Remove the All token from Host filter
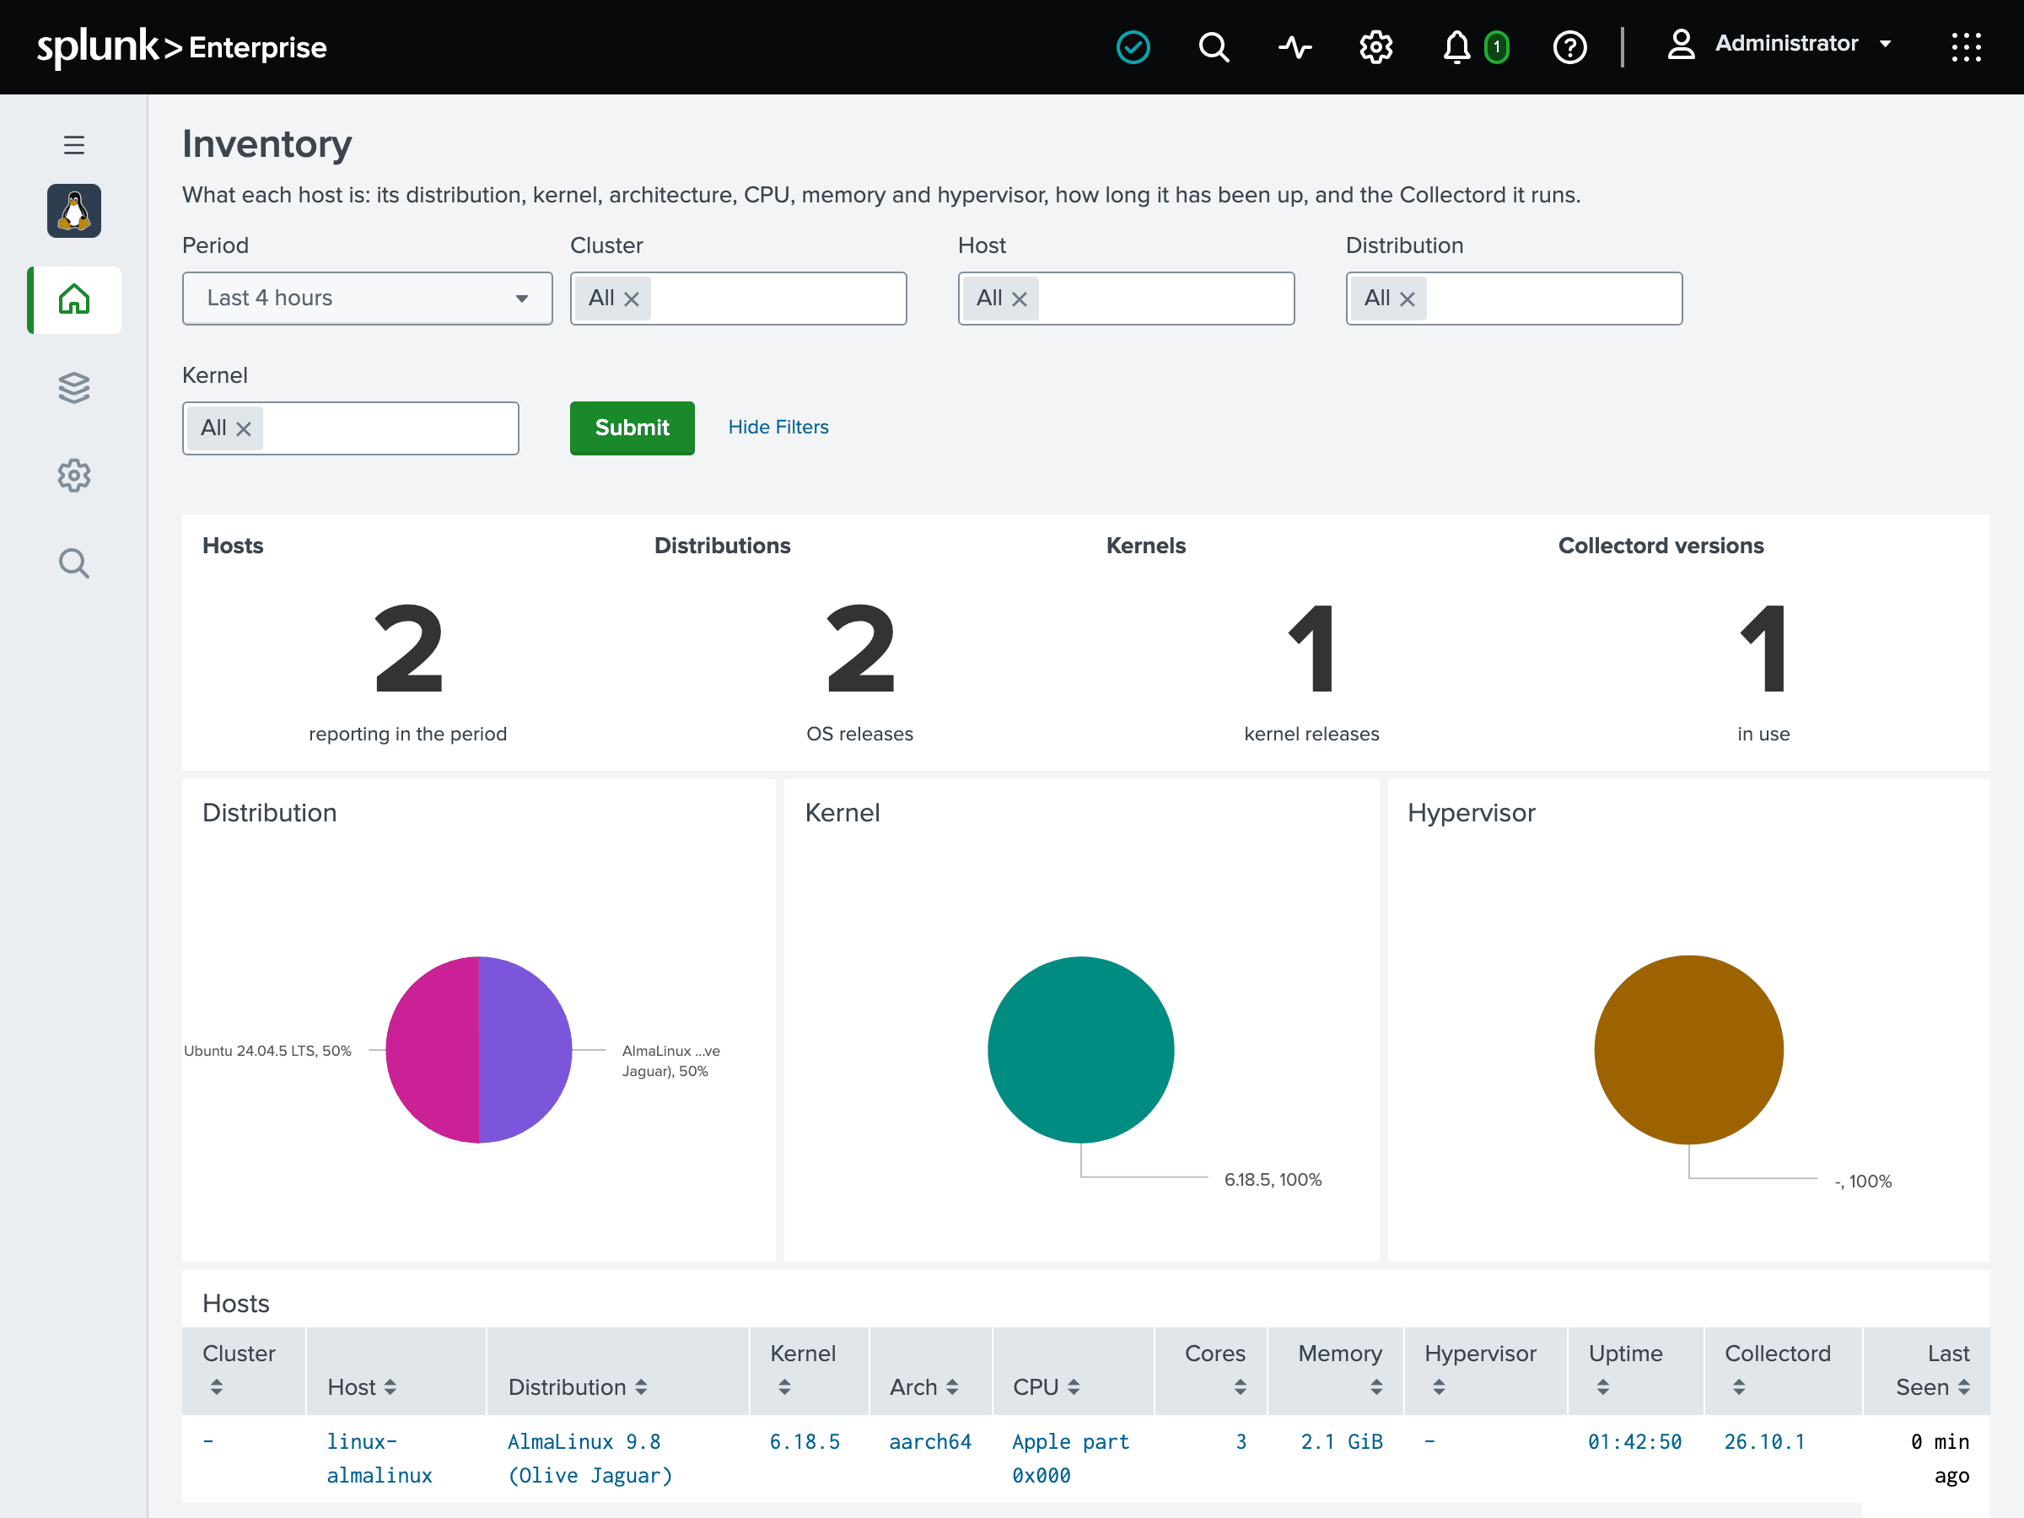Screen dimensions: 2024x1518 pyautogui.click(x=1020, y=299)
